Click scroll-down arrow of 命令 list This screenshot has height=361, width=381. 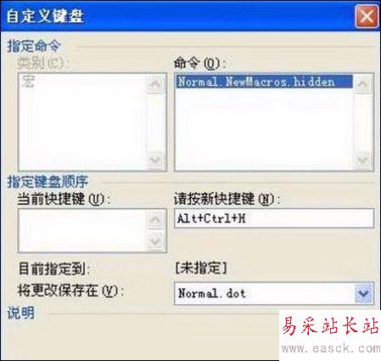[x=363, y=160]
